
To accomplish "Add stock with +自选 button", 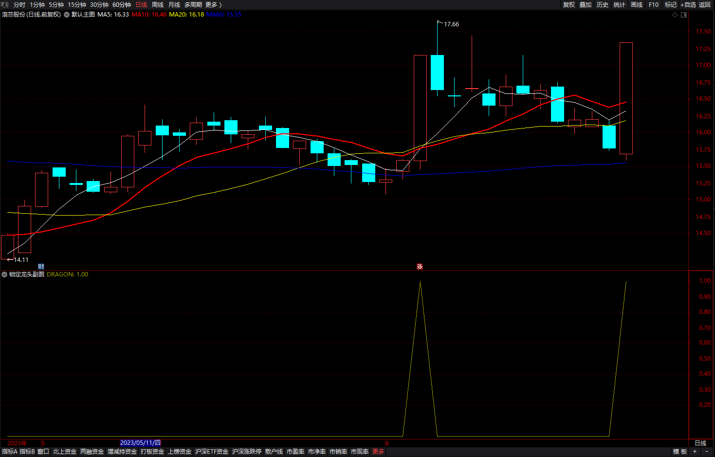I will coord(688,4).
